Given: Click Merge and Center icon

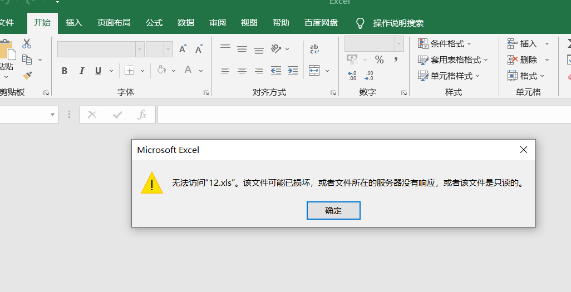Looking at the screenshot, I should (314, 70).
